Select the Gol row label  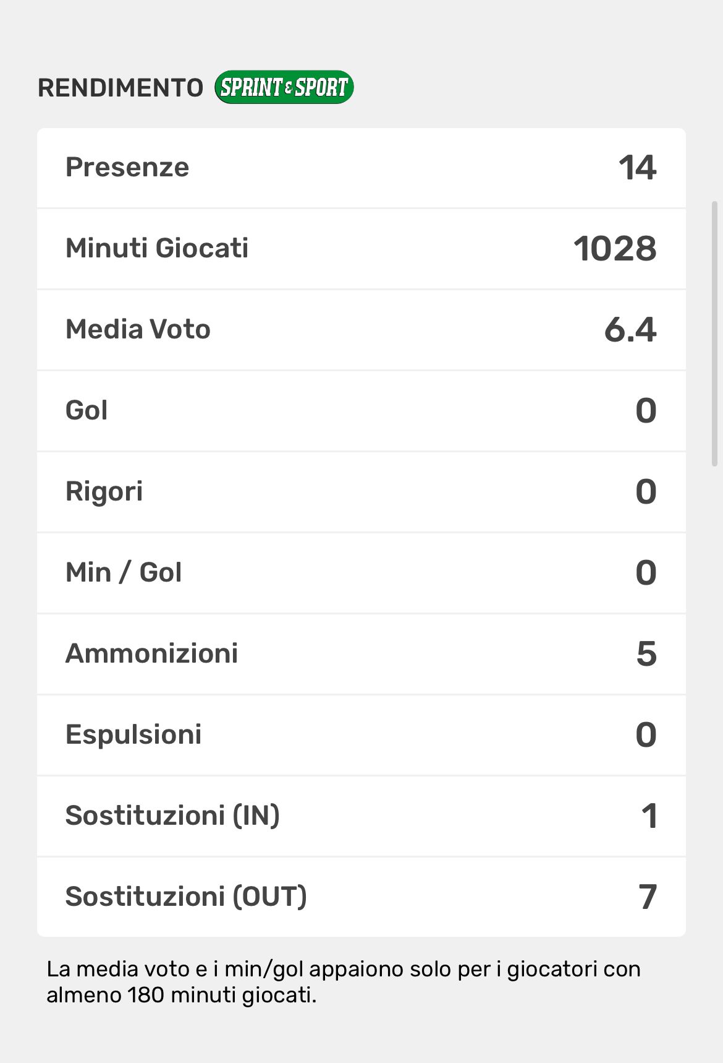[87, 410]
